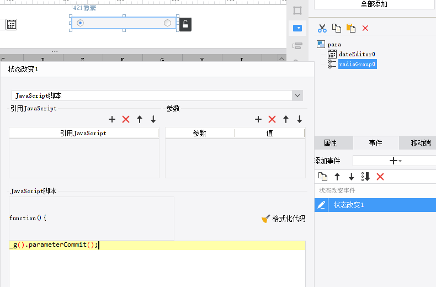Image resolution: width=436 pixels, height=287 pixels.
Task: Open the 添加事件 plus dropdown
Action: pyautogui.click(x=394, y=161)
